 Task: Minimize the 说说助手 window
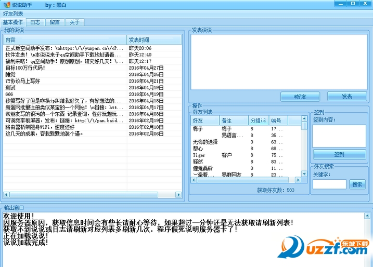coord(340,4)
